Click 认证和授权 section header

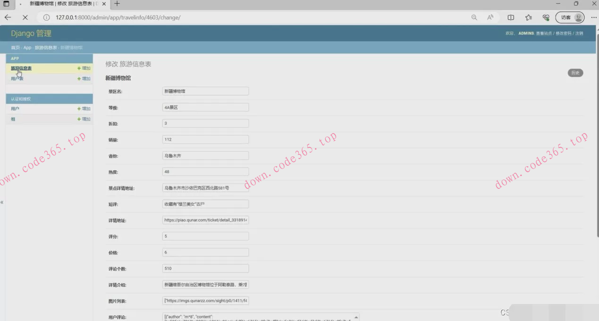click(x=49, y=99)
